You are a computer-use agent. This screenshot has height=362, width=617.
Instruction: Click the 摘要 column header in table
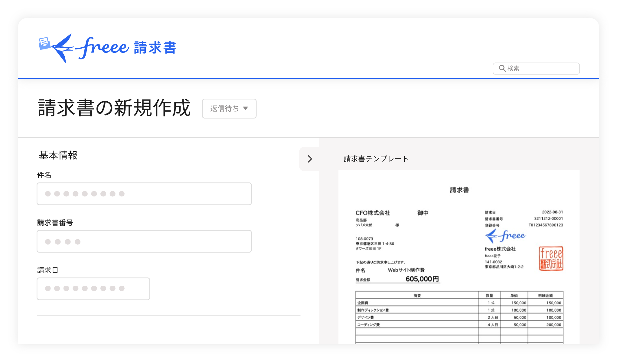point(417,296)
